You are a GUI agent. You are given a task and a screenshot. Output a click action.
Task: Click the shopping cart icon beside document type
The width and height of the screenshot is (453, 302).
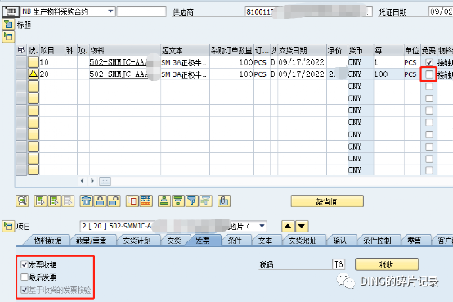click(x=11, y=11)
